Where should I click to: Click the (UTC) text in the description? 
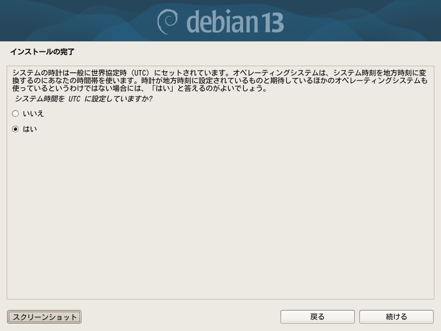coord(141,73)
